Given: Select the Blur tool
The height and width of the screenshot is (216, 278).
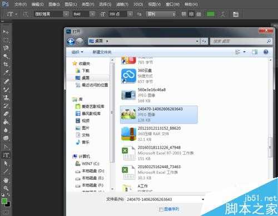Looking at the screenshot, I should click(6, 130).
